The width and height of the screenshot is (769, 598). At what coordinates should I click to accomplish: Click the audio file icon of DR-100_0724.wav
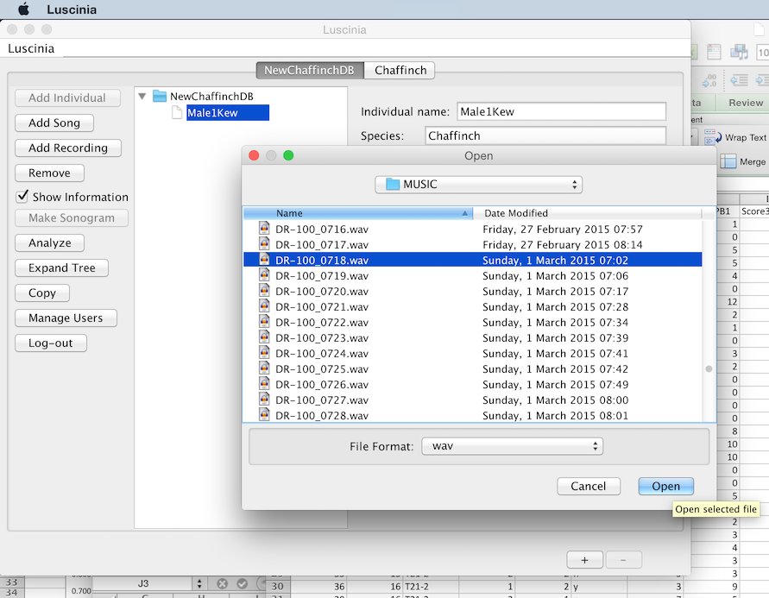(x=264, y=352)
